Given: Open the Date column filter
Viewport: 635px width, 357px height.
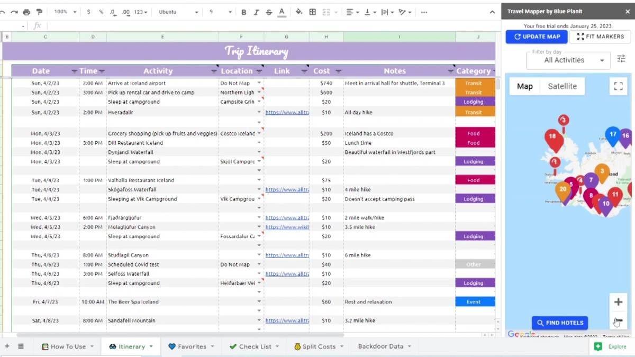Looking at the screenshot, I should click(74, 71).
